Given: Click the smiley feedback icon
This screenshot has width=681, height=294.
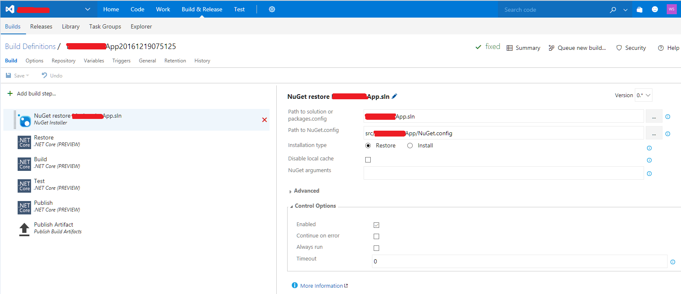Looking at the screenshot, I should (x=655, y=10).
